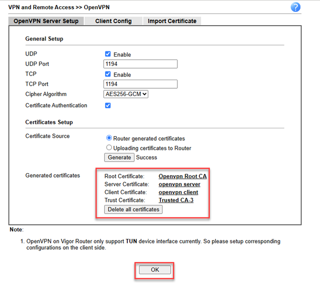Toggle the Certificate Authentication checkbox

108,105
